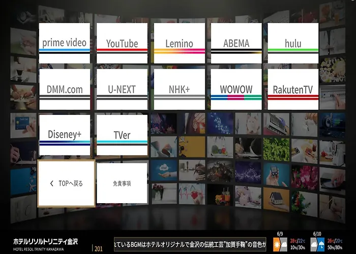Click the 10%/30% rain chance text
Screen dimensions: 356x254
click(298, 247)
